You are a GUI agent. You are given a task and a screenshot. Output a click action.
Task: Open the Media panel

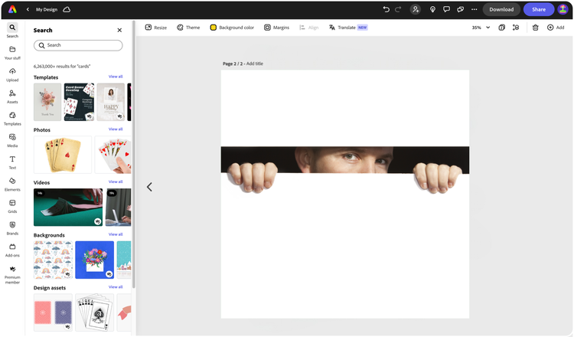coord(12,141)
